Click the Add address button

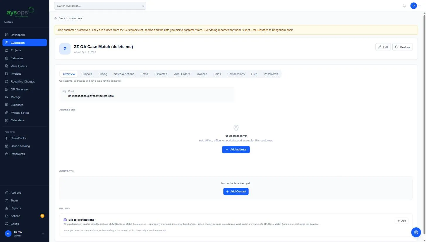coord(236,150)
